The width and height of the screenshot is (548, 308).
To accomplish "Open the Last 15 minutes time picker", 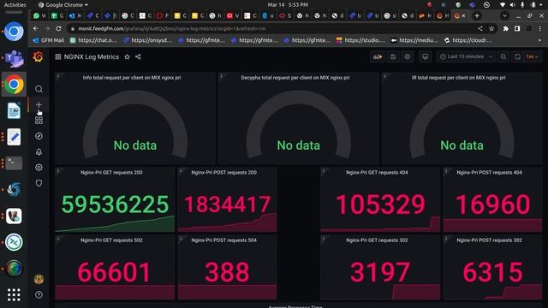I will coord(466,56).
